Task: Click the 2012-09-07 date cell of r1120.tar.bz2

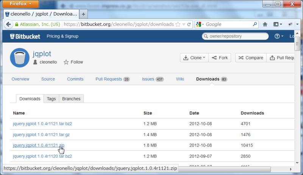Action: [200, 156]
